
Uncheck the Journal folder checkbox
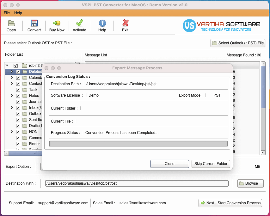pyautogui.click(x=18, y=102)
